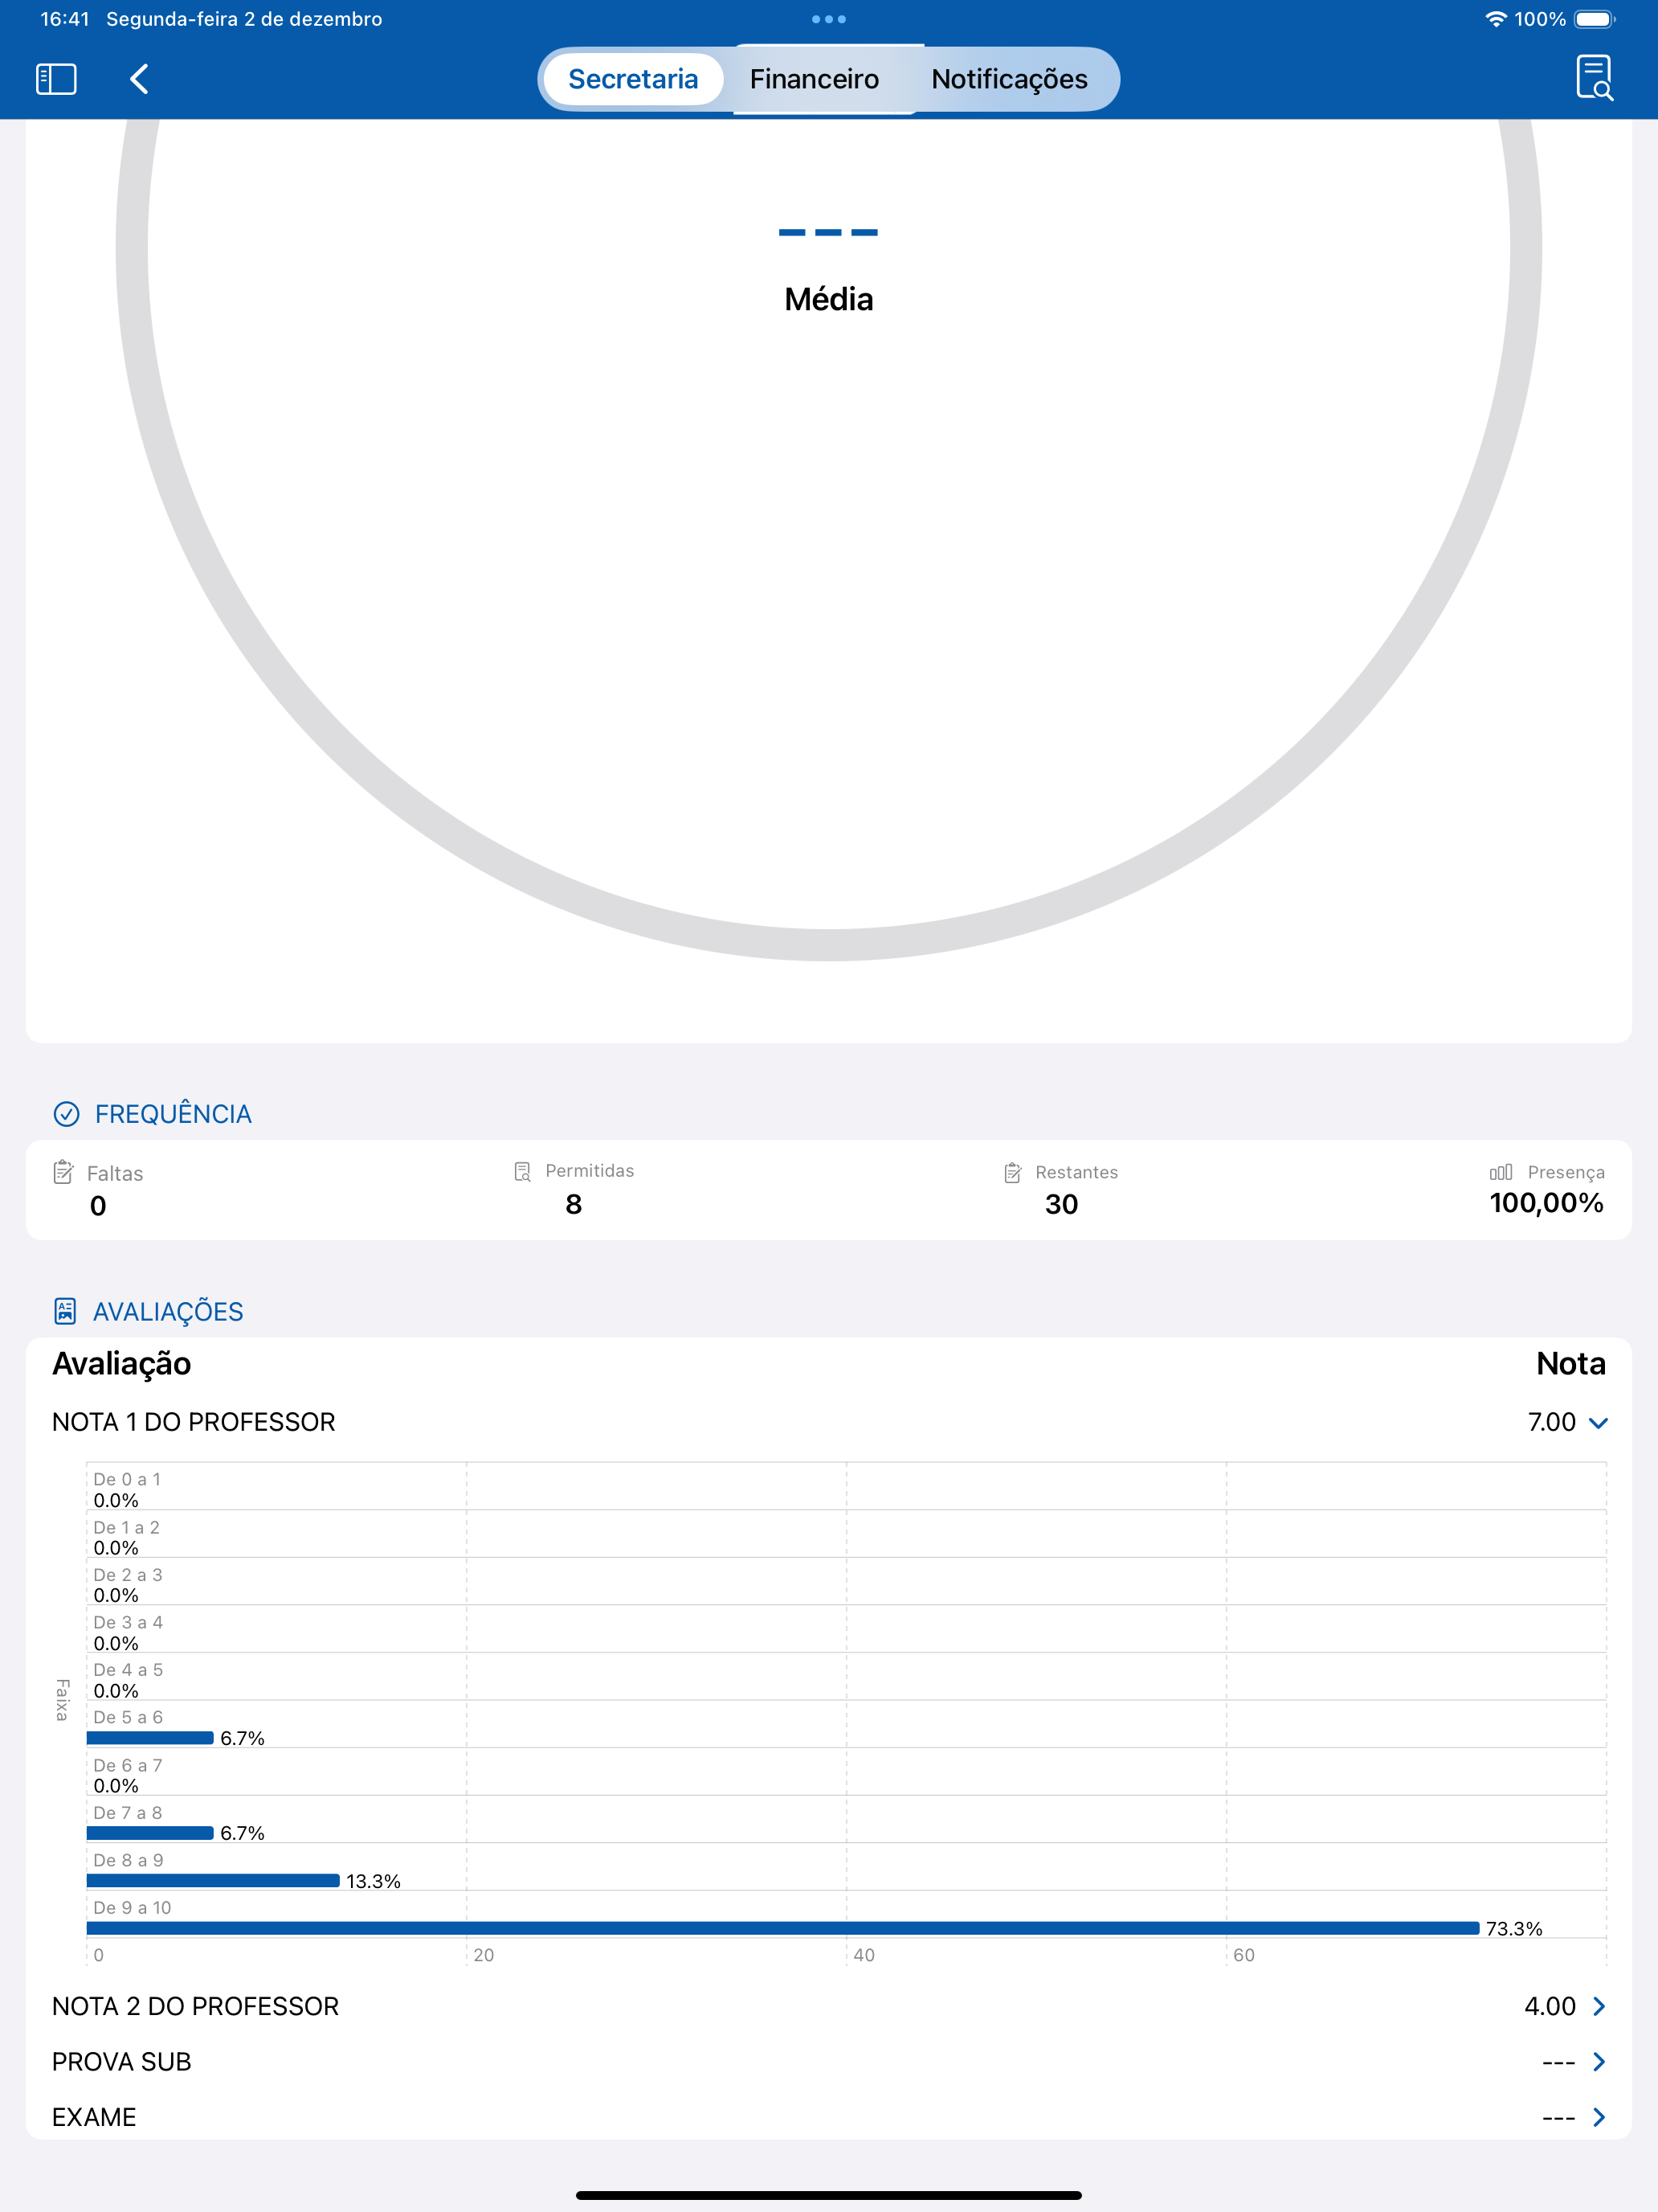Switch to the Secretaria tab
The height and width of the screenshot is (2212, 1658).
coord(633,79)
